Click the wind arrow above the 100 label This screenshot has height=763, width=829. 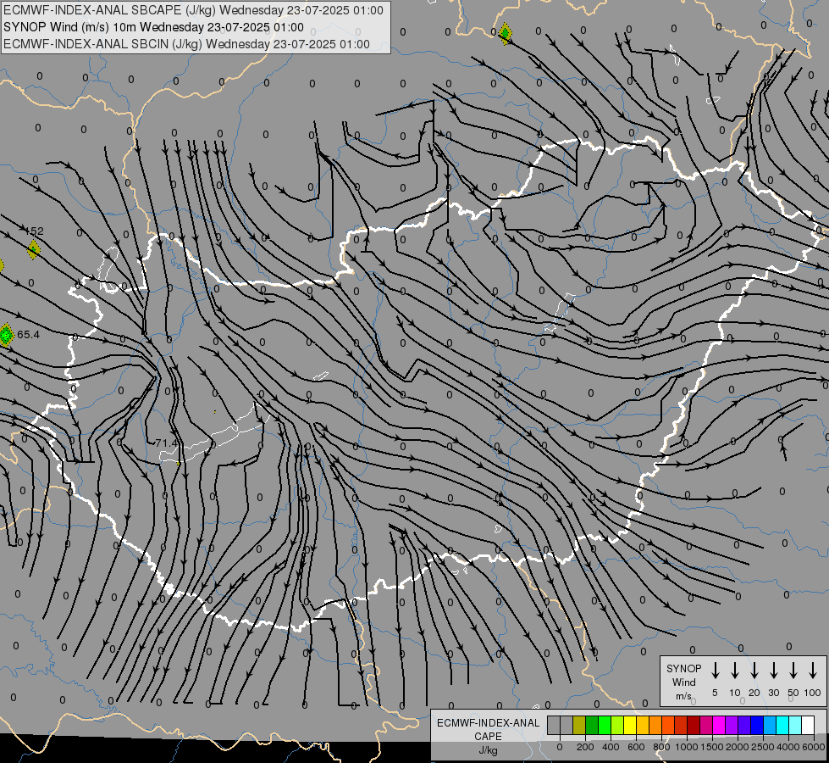(813, 671)
